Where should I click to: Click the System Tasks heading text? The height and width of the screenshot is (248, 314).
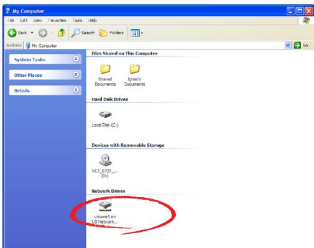coord(30,60)
